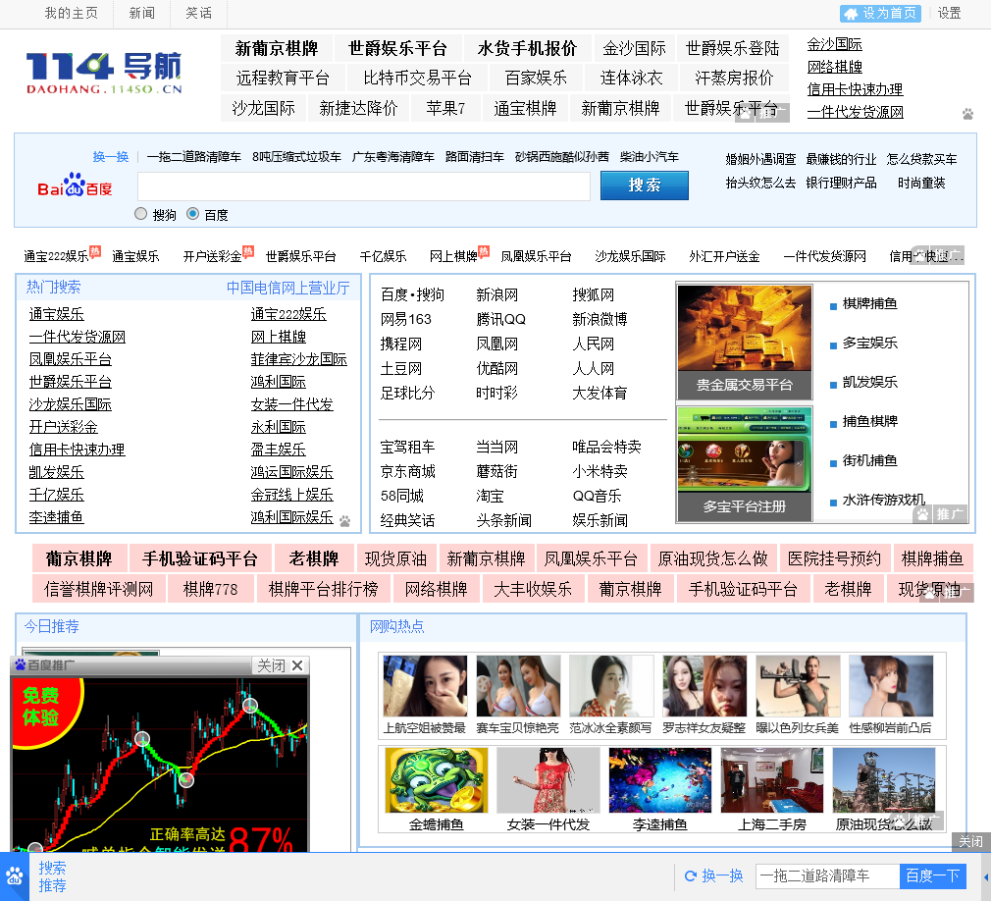Click 时尚童装 suggestion link
Screen dimensions: 991x901
pos(921,183)
